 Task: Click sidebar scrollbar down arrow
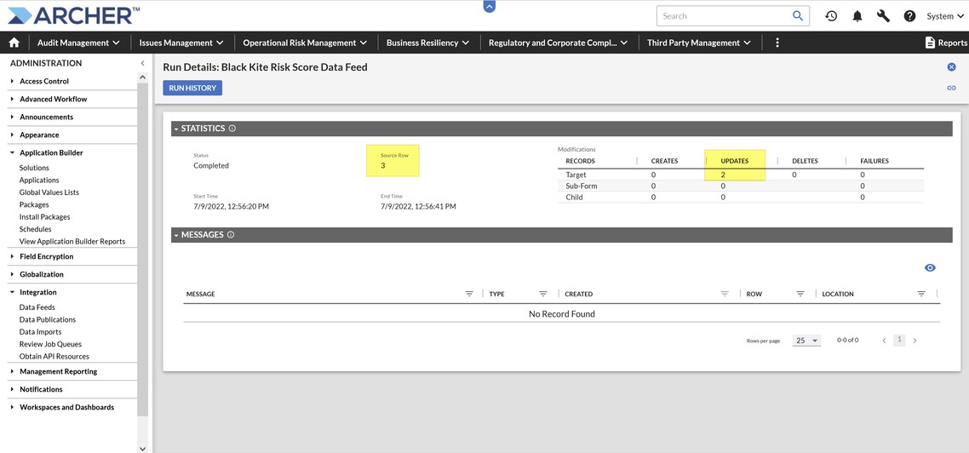143,449
